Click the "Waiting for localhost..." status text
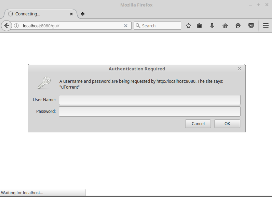This screenshot has width=272, height=197. click(22, 193)
